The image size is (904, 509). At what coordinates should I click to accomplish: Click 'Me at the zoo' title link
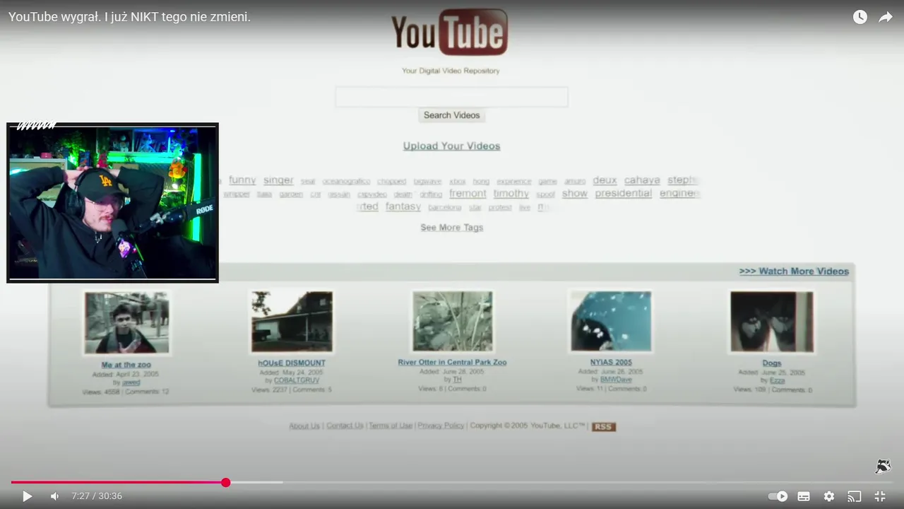[126, 365]
